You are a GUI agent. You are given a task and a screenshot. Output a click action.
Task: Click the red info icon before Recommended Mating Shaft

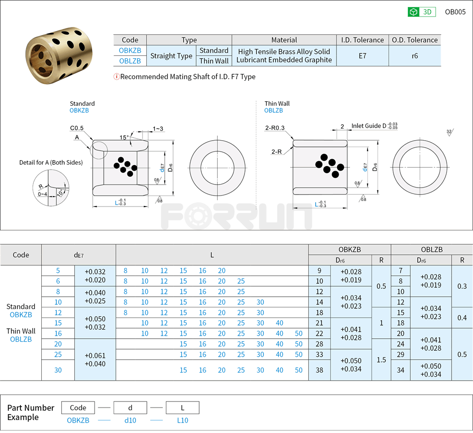(x=117, y=77)
